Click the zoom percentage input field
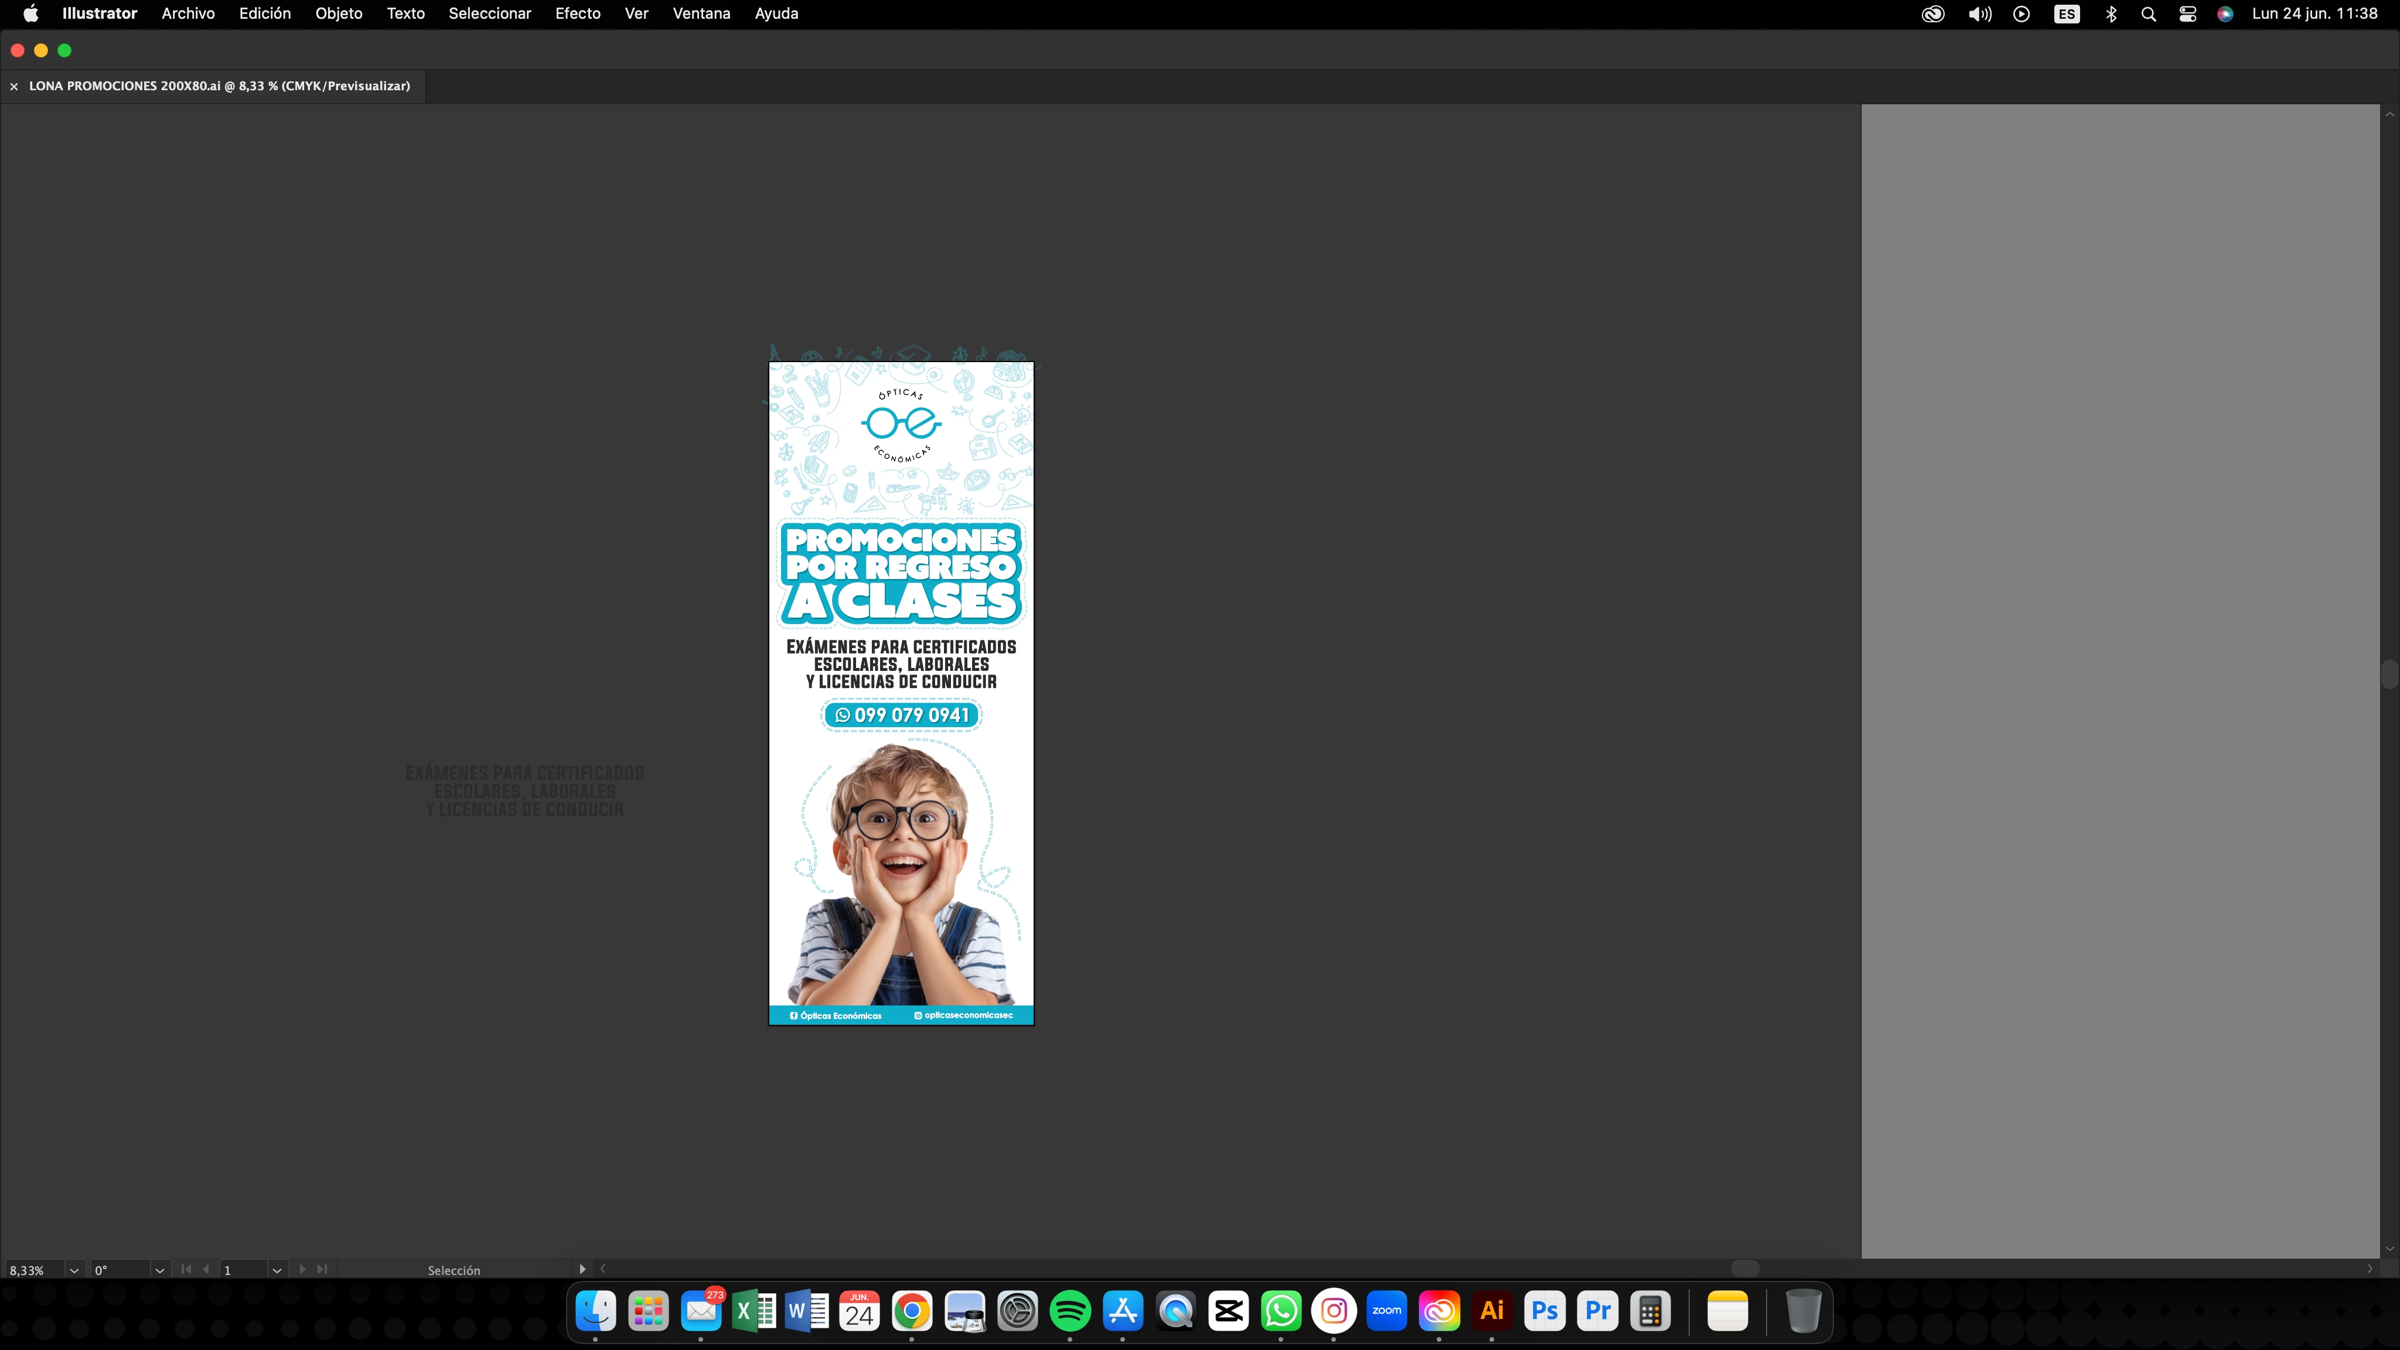The height and width of the screenshot is (1350, 2400). coord(32,1270)
